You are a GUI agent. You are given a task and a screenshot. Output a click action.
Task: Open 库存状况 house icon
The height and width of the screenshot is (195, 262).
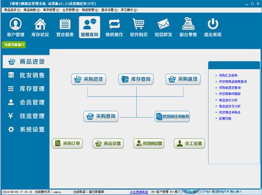(40, 27)
